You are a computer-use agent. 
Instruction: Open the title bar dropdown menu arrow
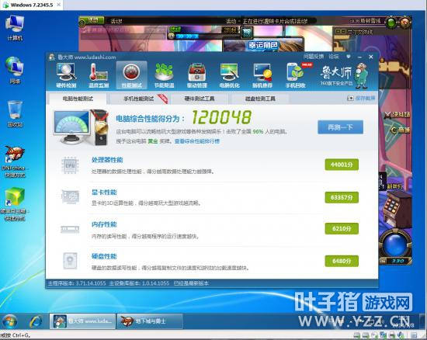tap(349, 57)
